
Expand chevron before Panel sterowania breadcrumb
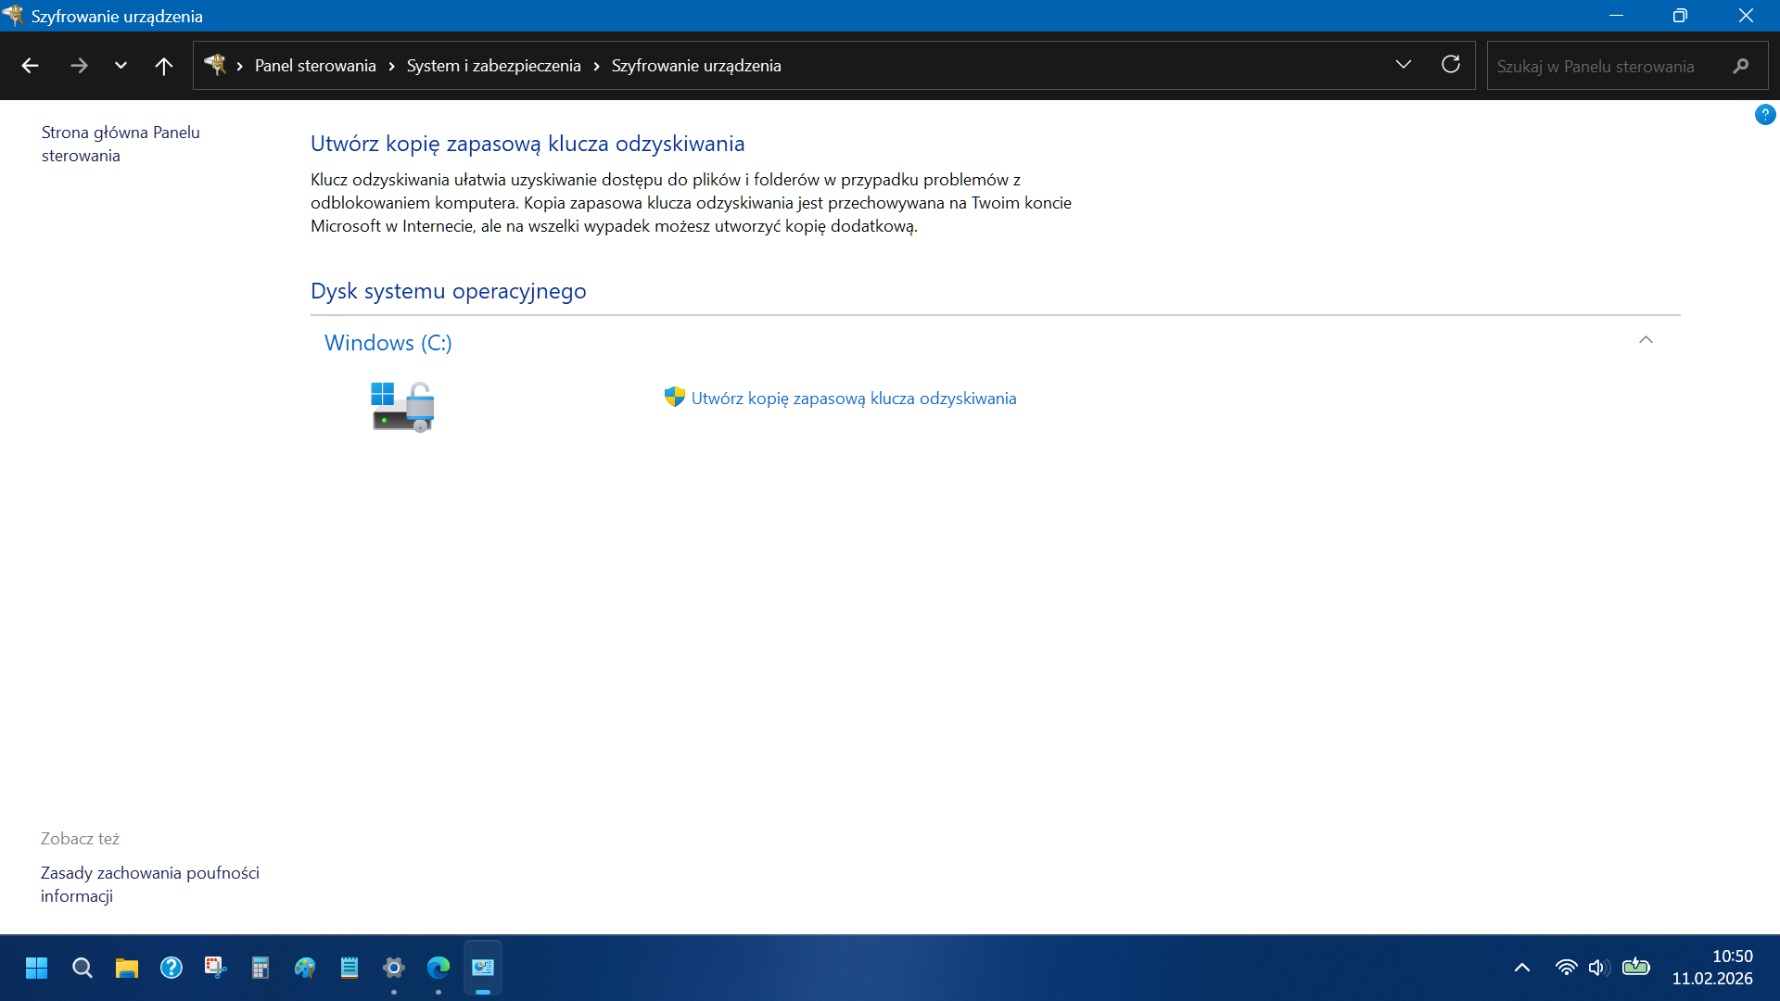pos(240,66)
